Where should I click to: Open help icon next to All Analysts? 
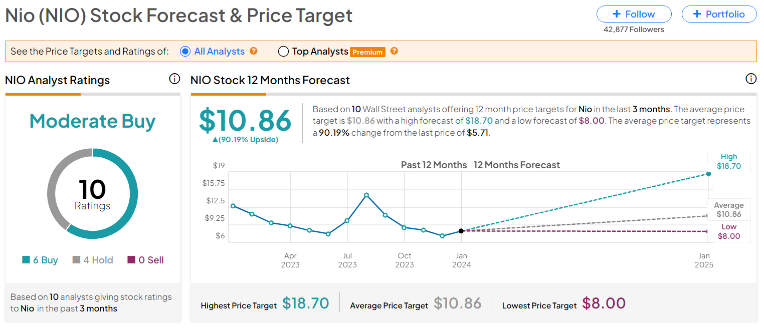tap(254, 51)
